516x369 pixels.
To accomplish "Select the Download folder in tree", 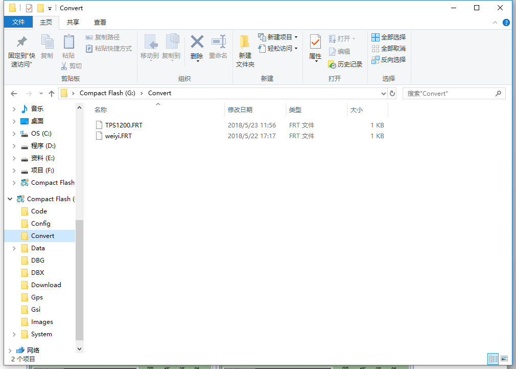I will point(46,285).
